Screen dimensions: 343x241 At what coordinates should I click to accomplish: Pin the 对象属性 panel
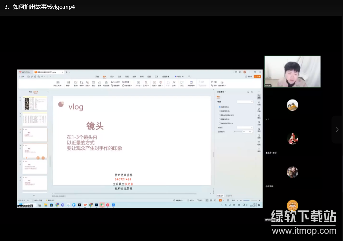pos(248,92)
